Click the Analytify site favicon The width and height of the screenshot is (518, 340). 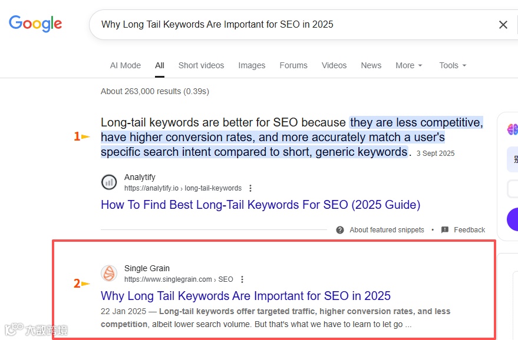click(x=109, y=182)
